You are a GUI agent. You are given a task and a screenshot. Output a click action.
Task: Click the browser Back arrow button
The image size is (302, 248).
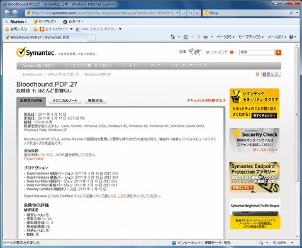(7, 13)
